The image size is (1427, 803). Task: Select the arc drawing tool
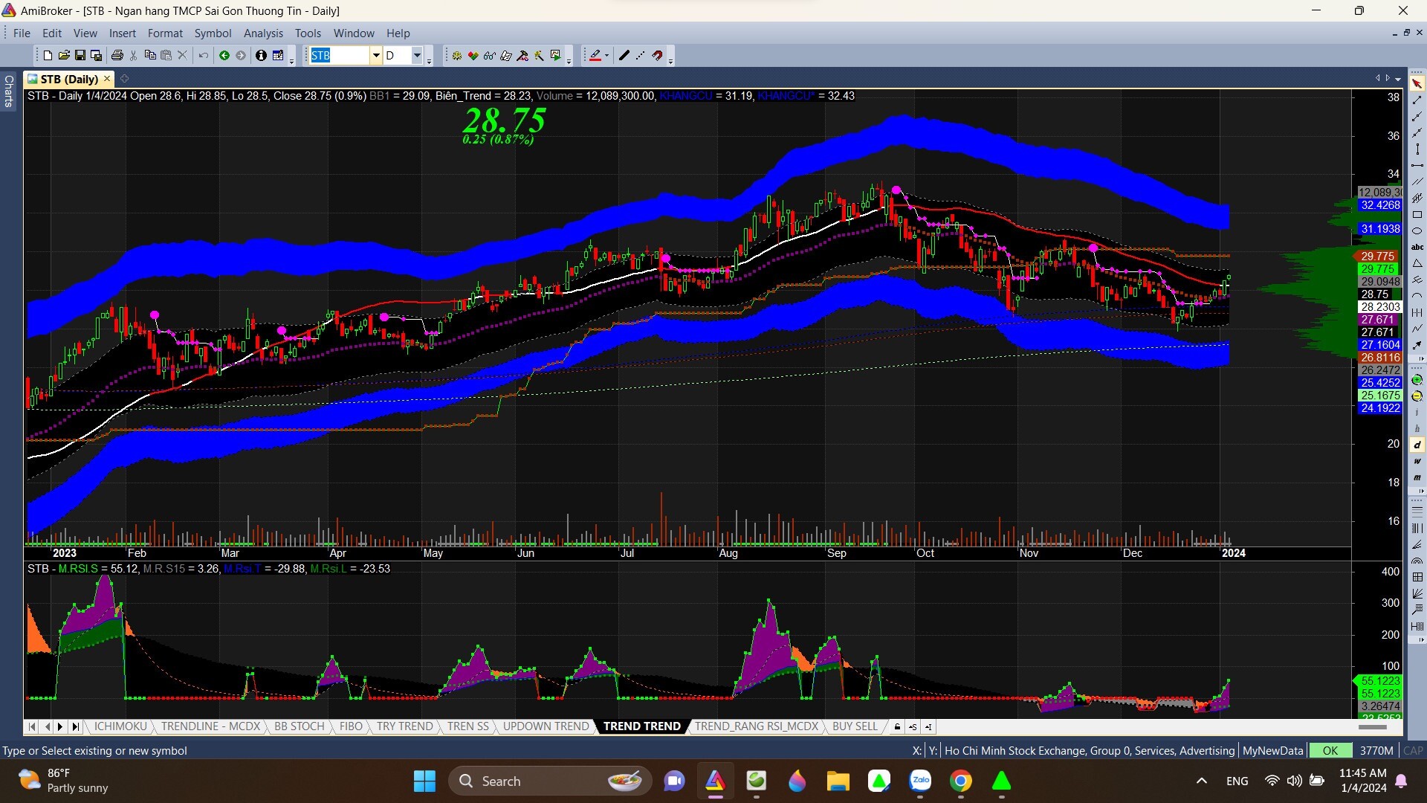pos(1417,296)
